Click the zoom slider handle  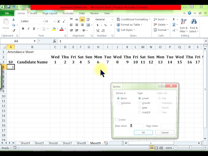tap(190, 148)
